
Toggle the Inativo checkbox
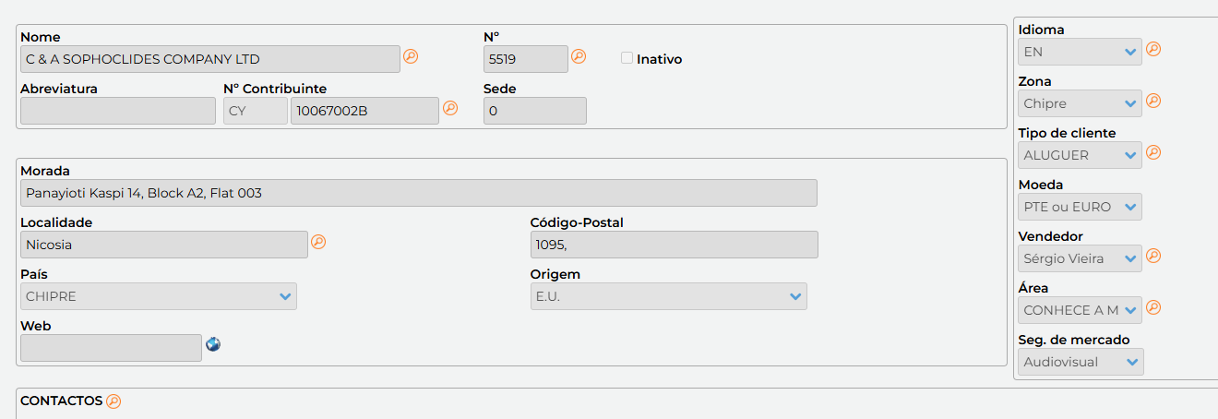pos(627,58)
